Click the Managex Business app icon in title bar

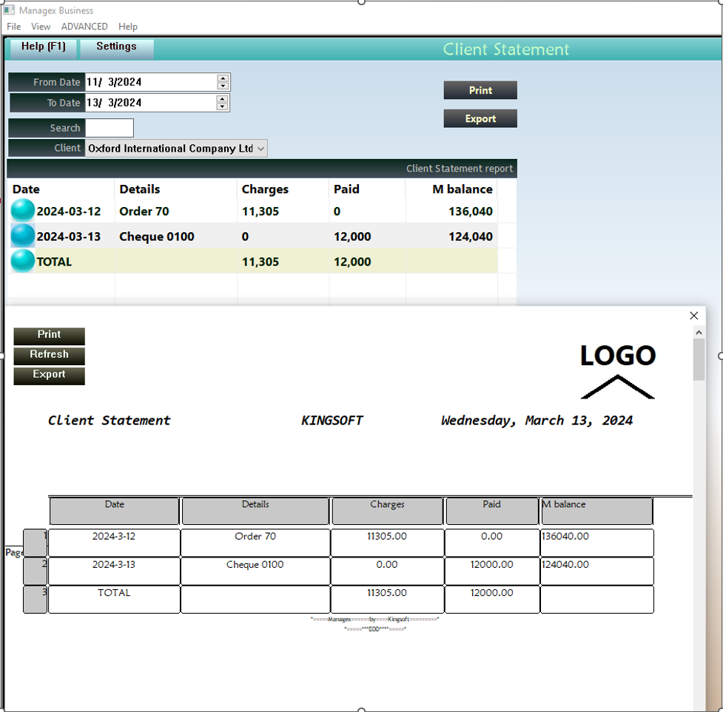(x=9, y=10)
